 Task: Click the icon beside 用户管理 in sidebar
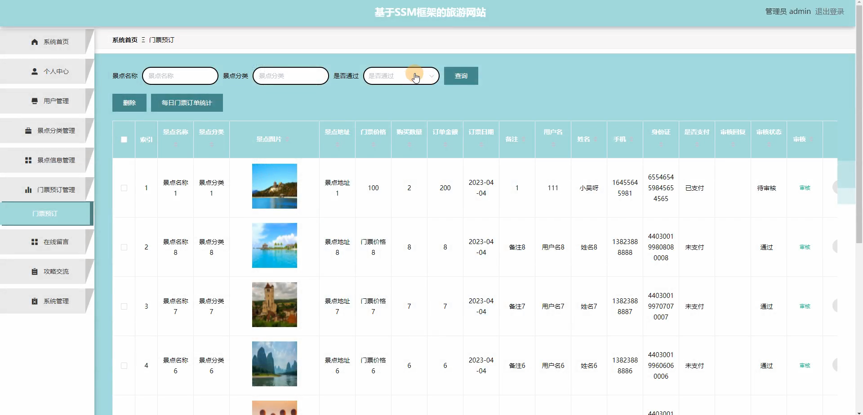click(35, 101)
